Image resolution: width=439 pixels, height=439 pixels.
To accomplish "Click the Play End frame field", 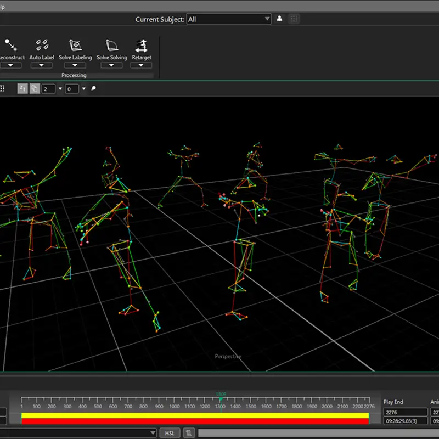I will tap(405, 412).
